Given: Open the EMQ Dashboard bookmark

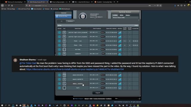Looking at the screenshot, I should pos(64,9).
